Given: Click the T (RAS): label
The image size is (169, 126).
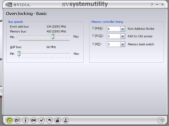Looking at the screenshot, I should pos(98,28).
